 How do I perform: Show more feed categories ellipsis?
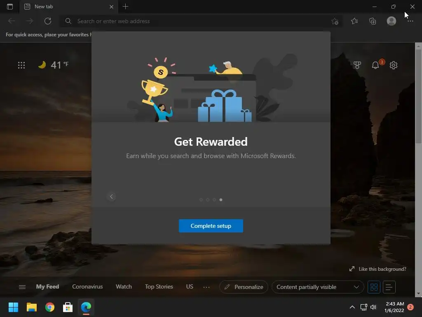(206, 287)
